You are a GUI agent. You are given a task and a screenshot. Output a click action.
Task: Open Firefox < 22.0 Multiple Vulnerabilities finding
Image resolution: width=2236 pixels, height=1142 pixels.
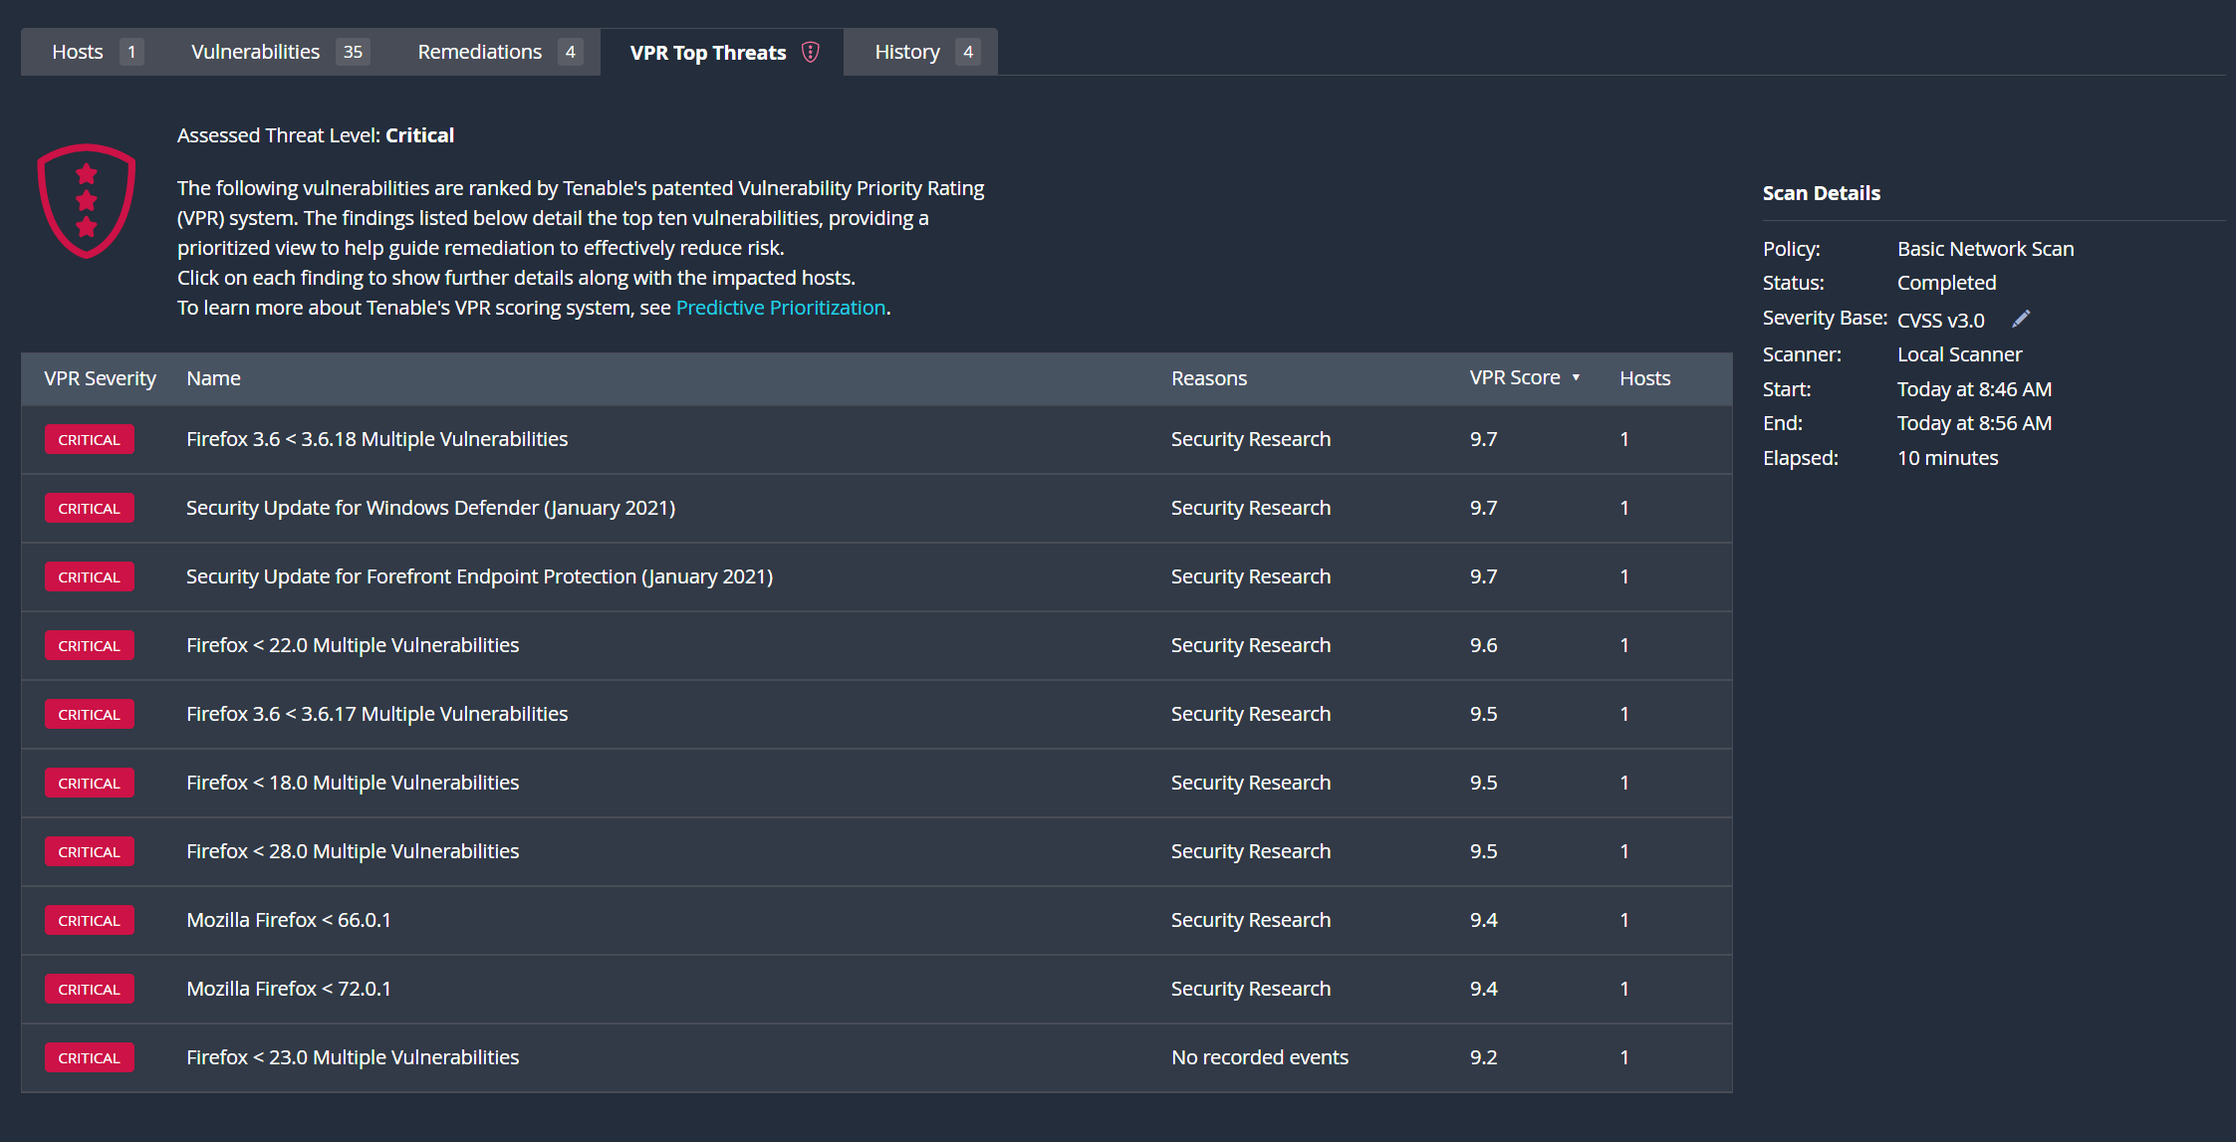(353, 645)
